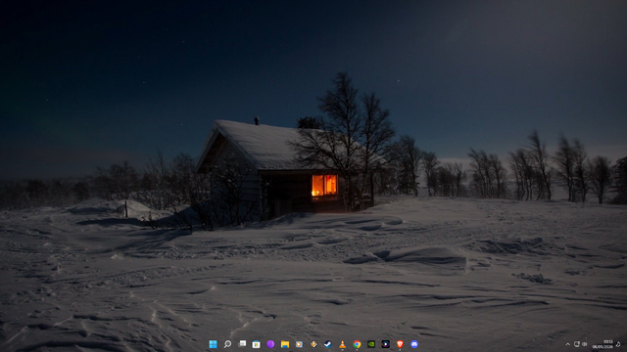Image resolution: width=627 pixels, height=352 pixels.
Task: Open the Windows Start menu
Action: [x=214, y=344]
